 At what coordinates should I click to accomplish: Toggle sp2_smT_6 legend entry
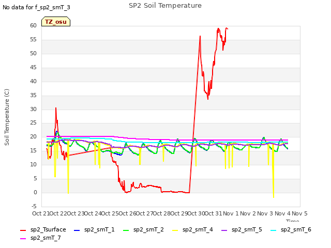coord(291,229)
